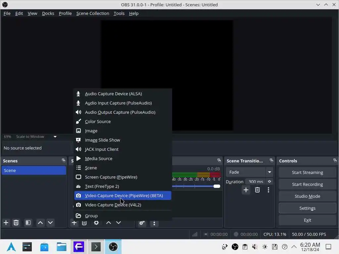The image size is (339, 254).
Task: Open OBS icon in system tray
Action: [235, 247]
